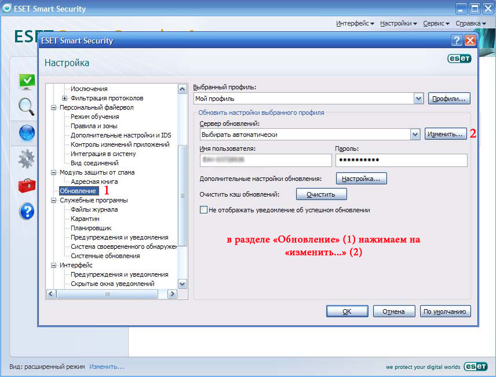Open the update globe icon in sidebar
The width and height of the screenshot is (496, 377).
click(27, 133)
